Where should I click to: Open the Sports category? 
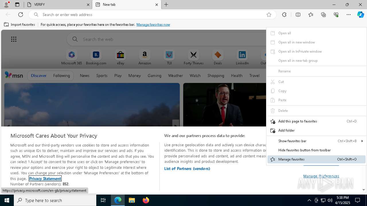coord(102,76)
